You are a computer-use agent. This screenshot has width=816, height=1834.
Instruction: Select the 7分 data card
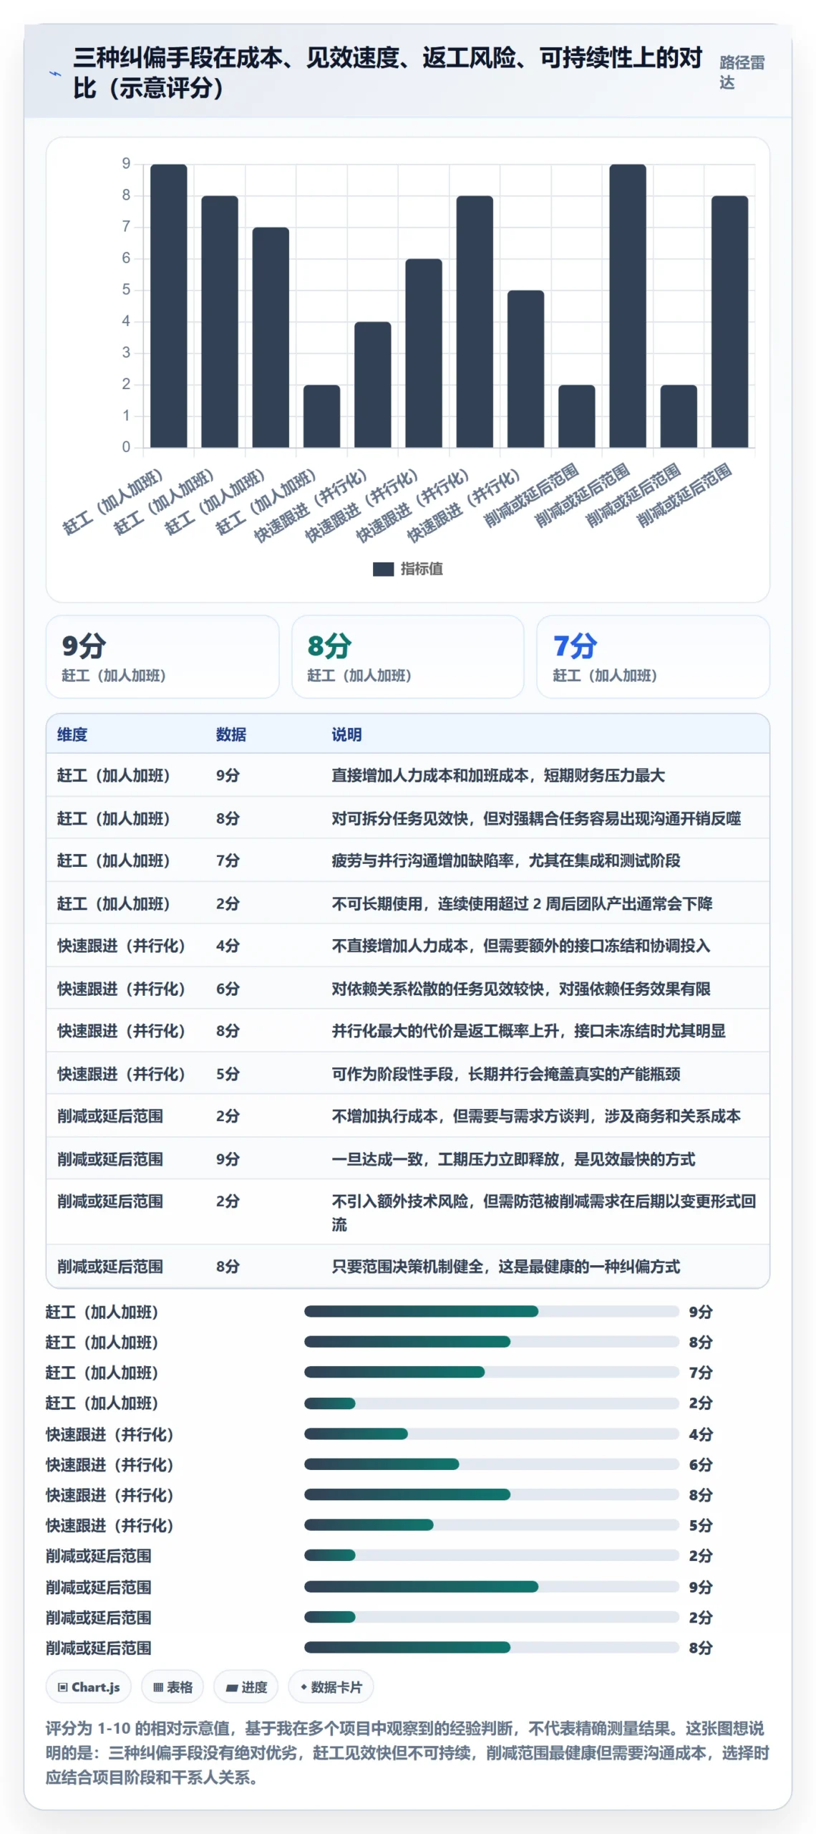click(x=653, y=657)
